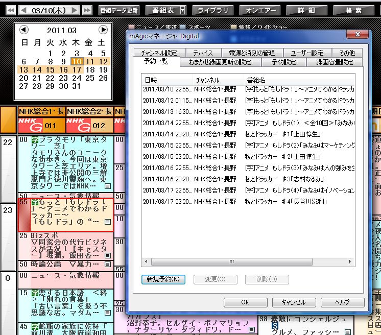Switch to the オンエアー view
381x335 pixels.
click(x=260, y=10)
